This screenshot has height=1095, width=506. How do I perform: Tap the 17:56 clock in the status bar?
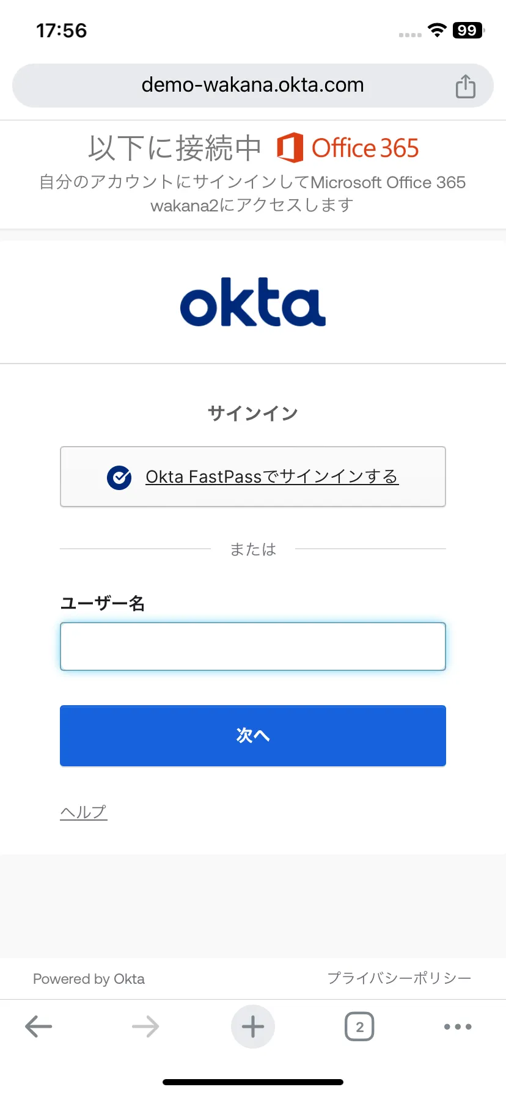click(62, 31)
